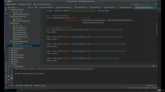Click the LF line separator status entry
This screenshot has width=165, height=92.
click(131, 88)
